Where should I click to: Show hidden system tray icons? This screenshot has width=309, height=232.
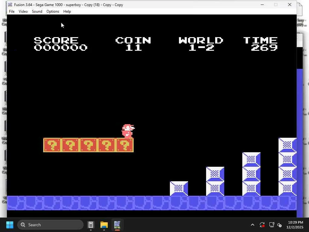tap(253, 225)
